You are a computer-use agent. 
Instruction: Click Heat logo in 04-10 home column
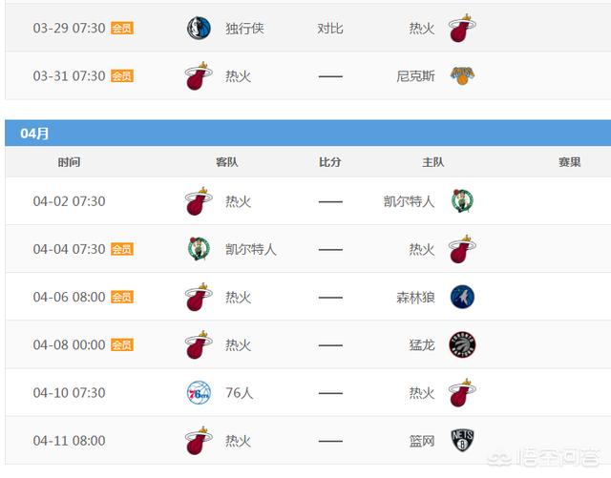(x=462, y=393)
